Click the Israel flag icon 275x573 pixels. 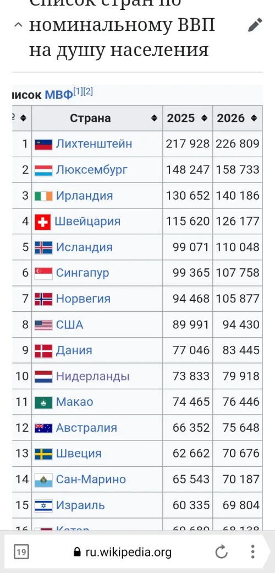(43, 505)
